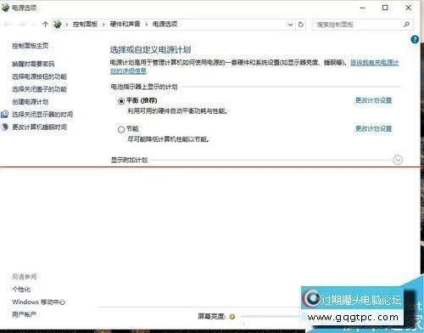Click the icon beside 更改计算机睡眠时间

click(x=4, y=127)
